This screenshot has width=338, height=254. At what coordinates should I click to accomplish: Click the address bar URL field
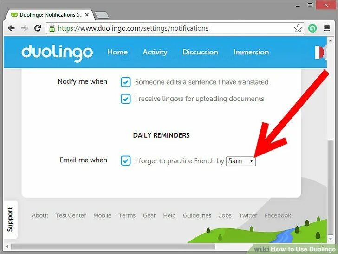[175, 28]
